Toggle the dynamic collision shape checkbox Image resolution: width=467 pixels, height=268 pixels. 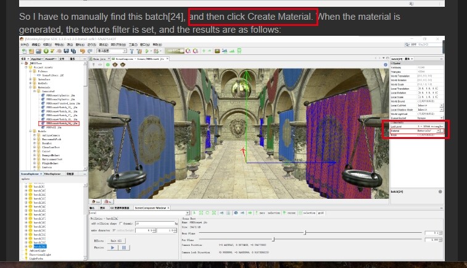[x=121, y=224]
